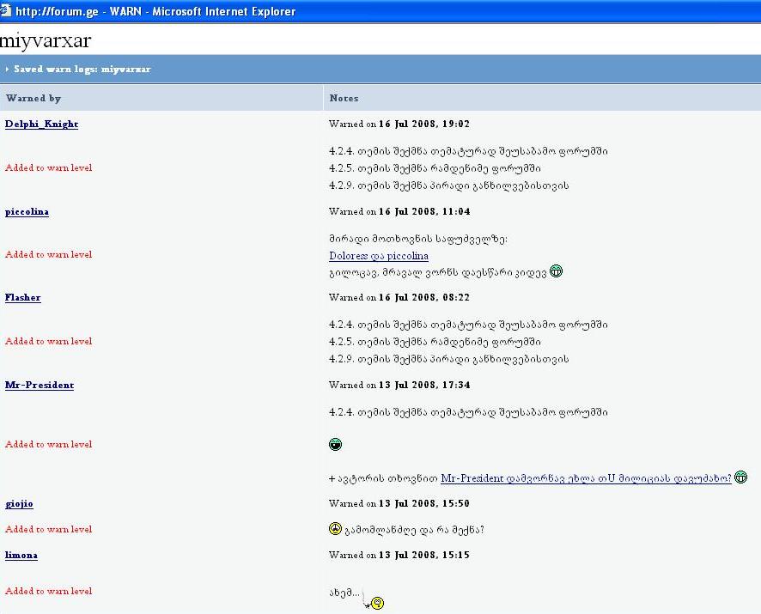
Task: Click the grinning smiley after Mr-President topic link
Action: click(740, 477)
